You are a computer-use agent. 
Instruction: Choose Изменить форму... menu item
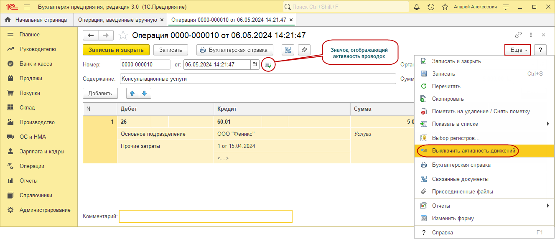coord(485,218)
